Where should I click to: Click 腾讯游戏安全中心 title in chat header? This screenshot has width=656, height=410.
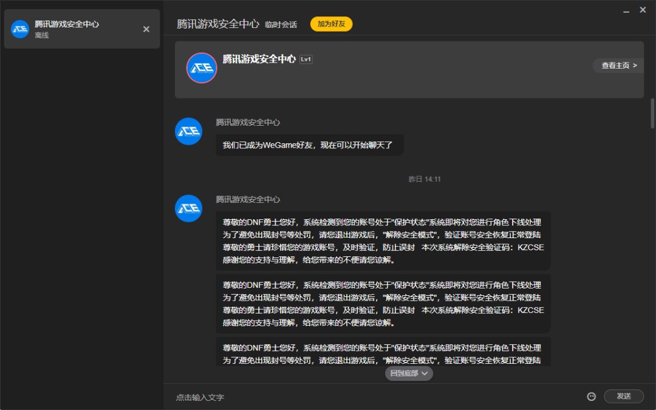218,24
